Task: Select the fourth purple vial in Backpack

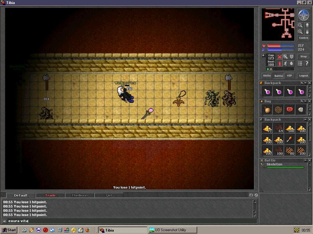Action: [301, 92]
